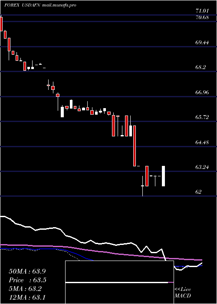This screenshot has height=304, width=217.
Task: Click the '50MA : 63.9' readout
Action: tap(27, 271)
